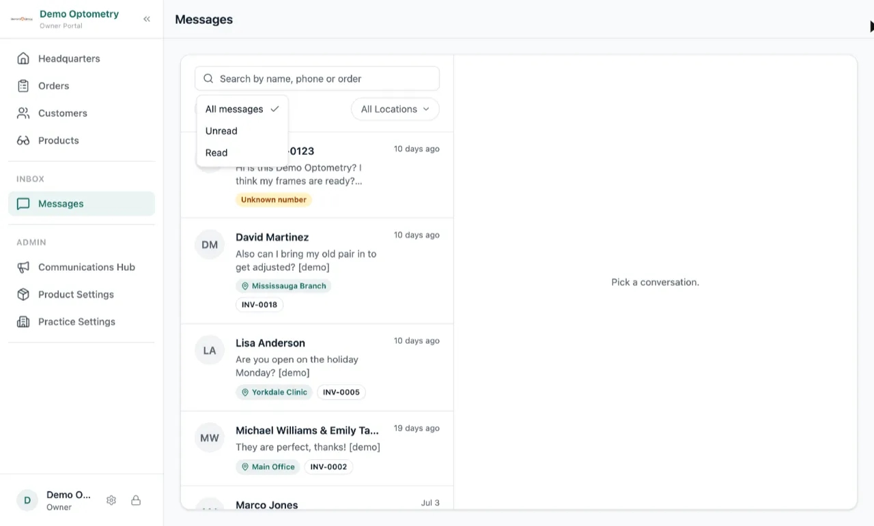Screen dimensions: 874x526
Task: Click the Practice Settings building icon
Action: (x=23, y=322)
